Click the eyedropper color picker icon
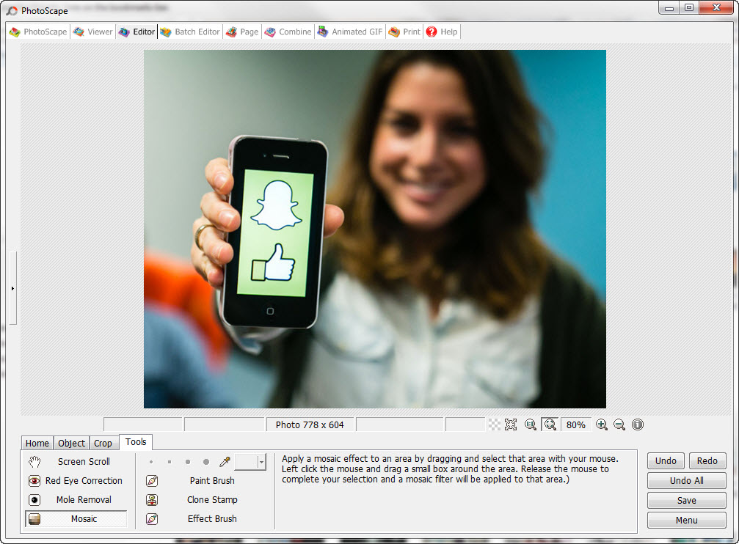739x544 pixels. point(225,462)
